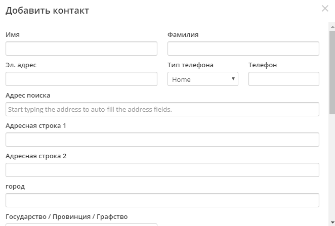The height and width of the screenshot is (226, 335).
Task: Click the dialog's vertical scrollbar thumb
Action: coord(332,71)
